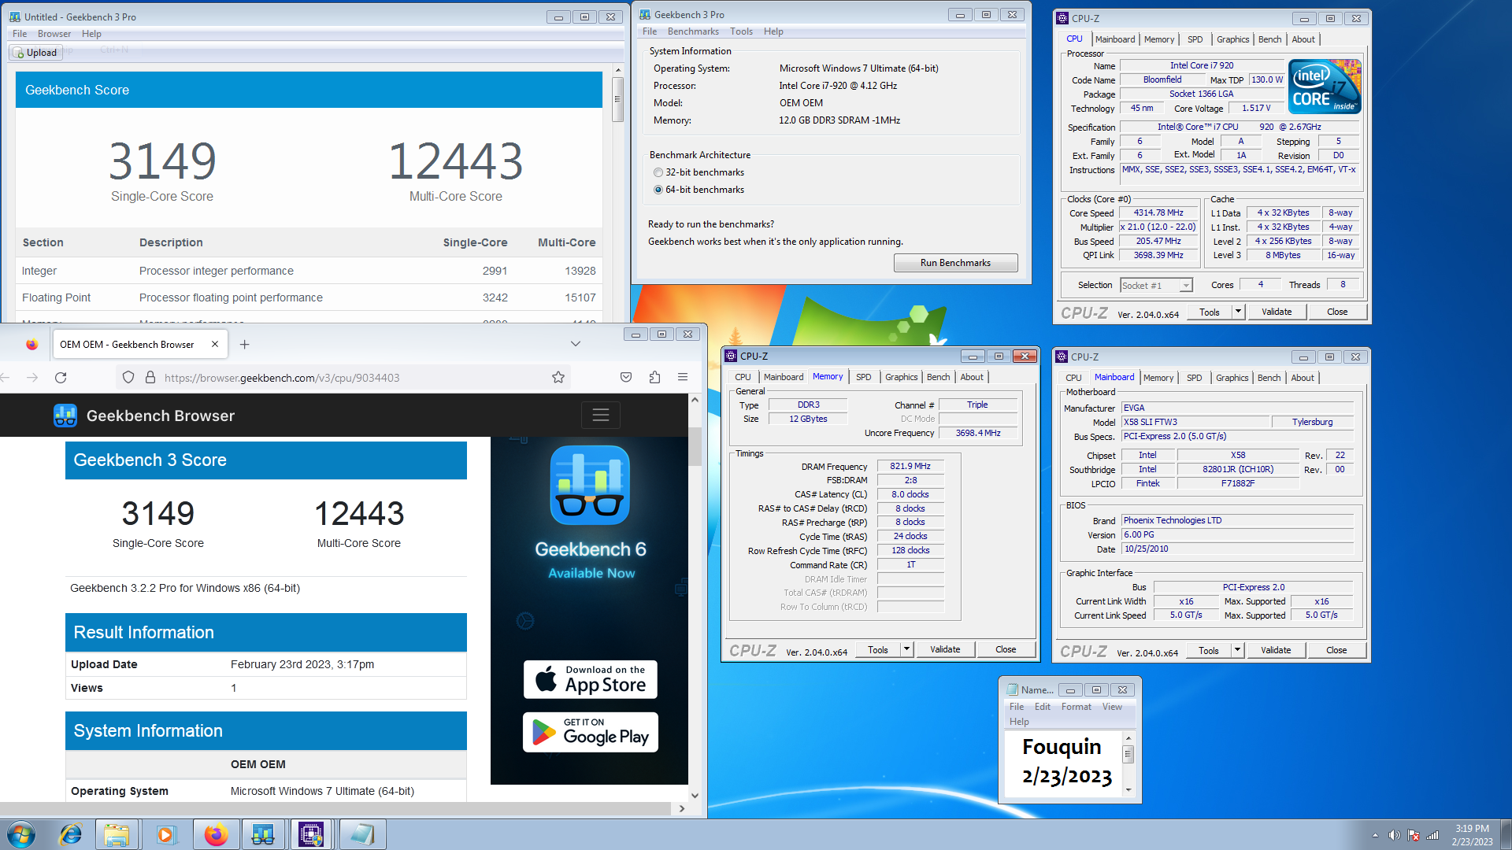
Task: Open Firefox hamburger application menu
Action: pyautogui.click(x=683, y=378)
